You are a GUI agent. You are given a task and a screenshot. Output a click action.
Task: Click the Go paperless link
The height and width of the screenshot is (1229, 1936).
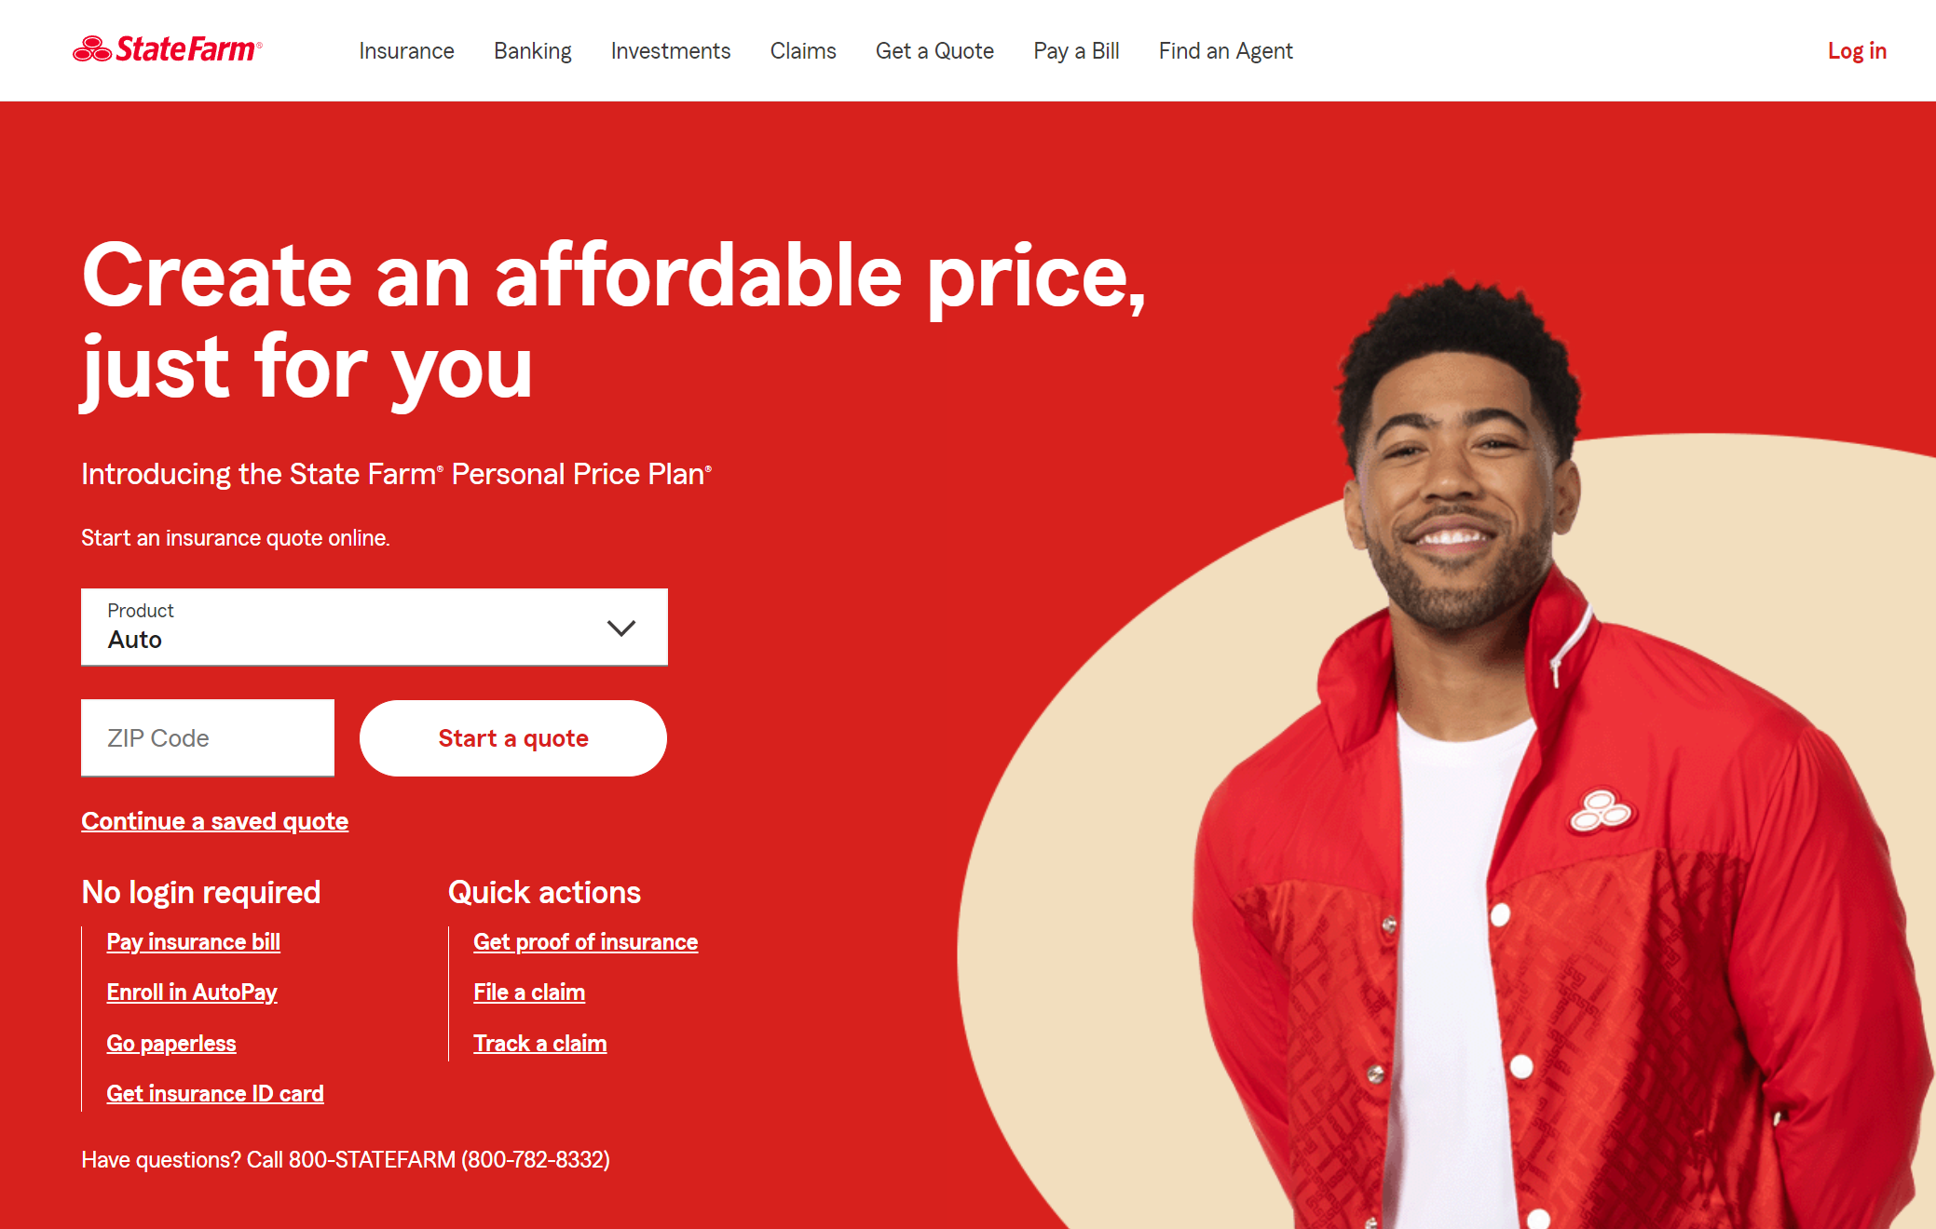pyautogui.click(x=170, y=1043)
